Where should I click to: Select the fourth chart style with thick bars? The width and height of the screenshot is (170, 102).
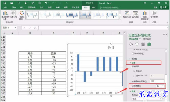pyautogui.click(x=72, y=15)
